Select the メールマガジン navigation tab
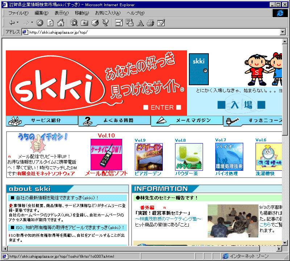290x261 pixels. [187, 120]
